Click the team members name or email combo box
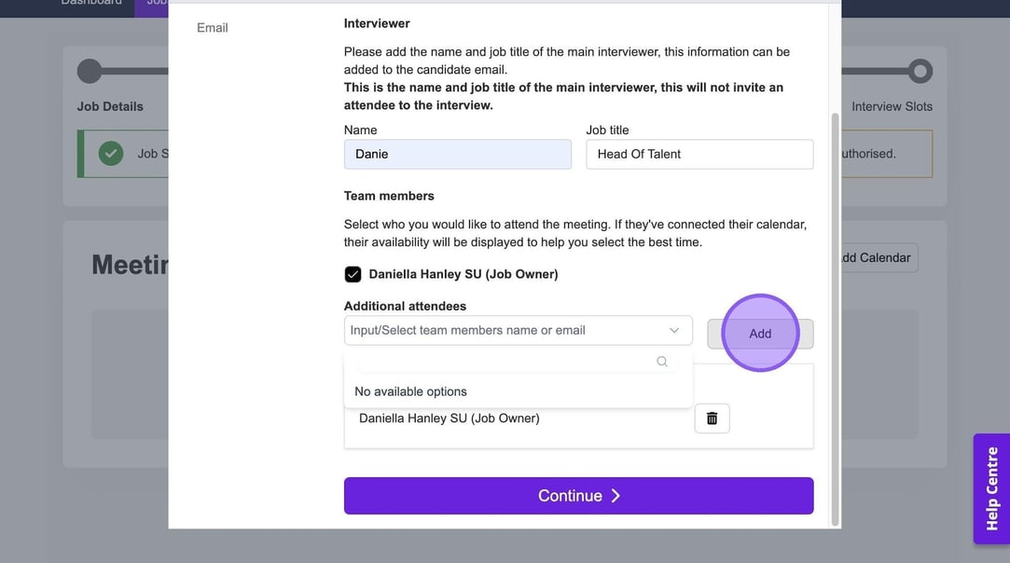1010x563 pixels. pos(504,331)
